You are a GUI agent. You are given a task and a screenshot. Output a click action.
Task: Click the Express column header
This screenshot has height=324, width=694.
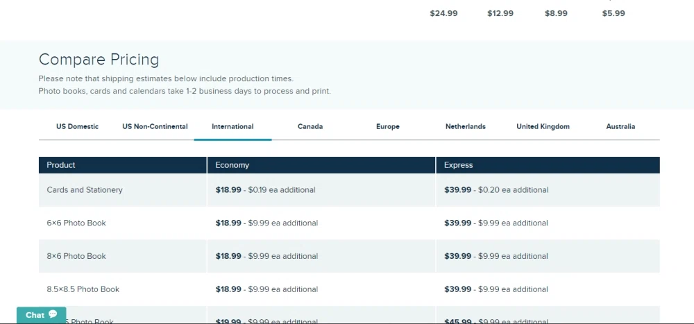tap(459, 165)
